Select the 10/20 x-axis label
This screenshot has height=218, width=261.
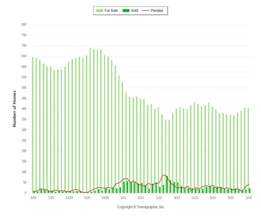pyautogui.click(x=105, y=198)
